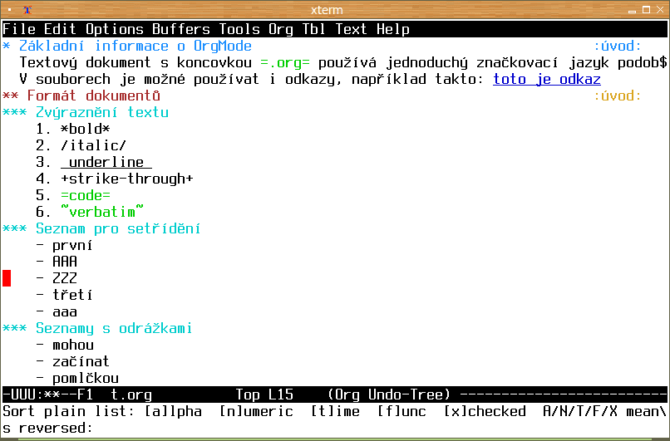Click the :úvod: tag on first heading
This screenshot has height=441, width=670.
click(x=618, y=46)
